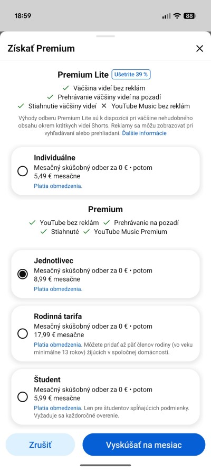Tap the Ušetrite 39 % badge
Screen dimensions: 211x471
(131, 75)
